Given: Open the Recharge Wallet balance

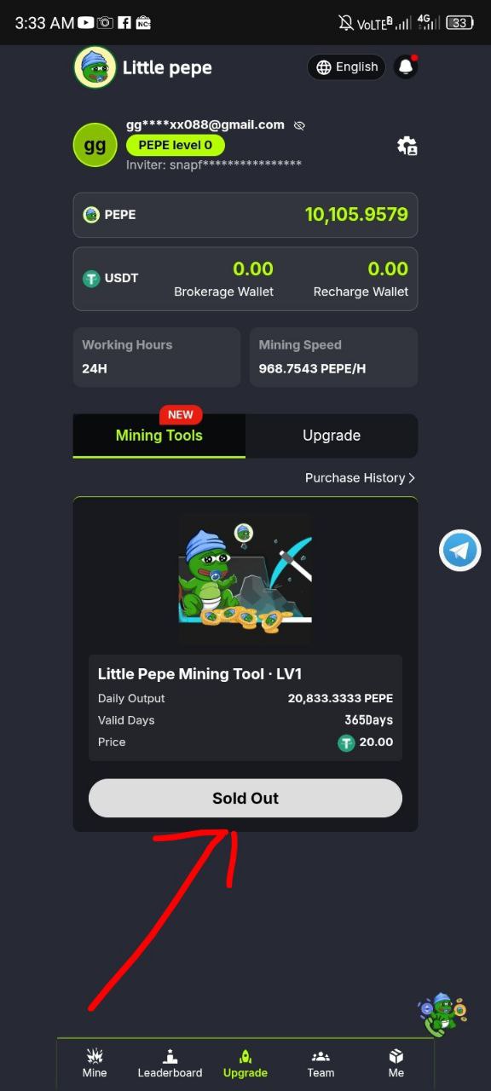Looking at the screenshot, I should tap(361, 280).
